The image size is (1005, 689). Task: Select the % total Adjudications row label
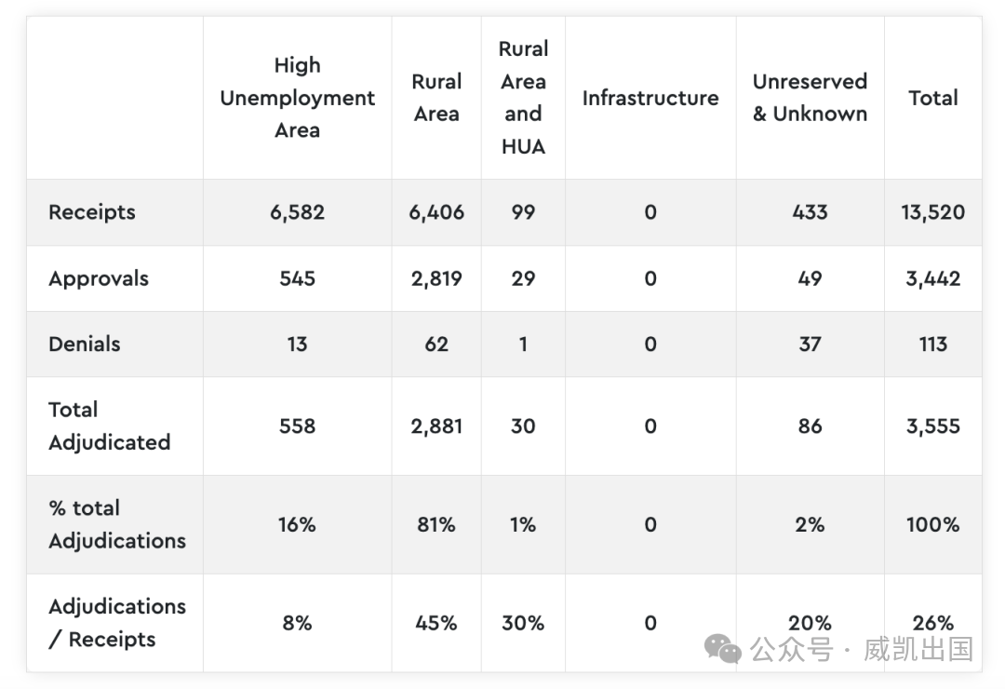pyautogui.click(x=116, y=524)
